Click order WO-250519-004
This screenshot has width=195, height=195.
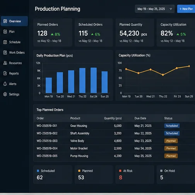(x=47, y=148)
